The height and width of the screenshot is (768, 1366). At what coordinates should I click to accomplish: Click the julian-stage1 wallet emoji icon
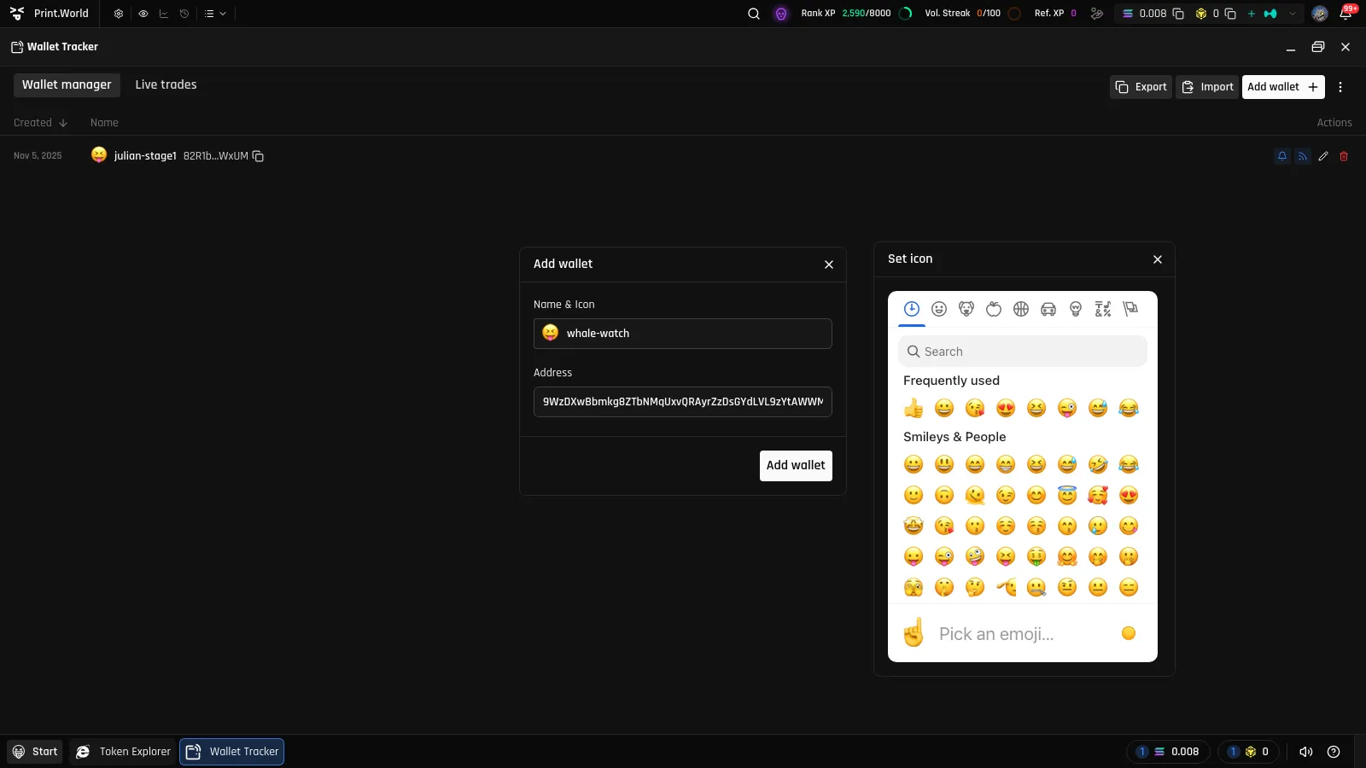coord(99,154)
